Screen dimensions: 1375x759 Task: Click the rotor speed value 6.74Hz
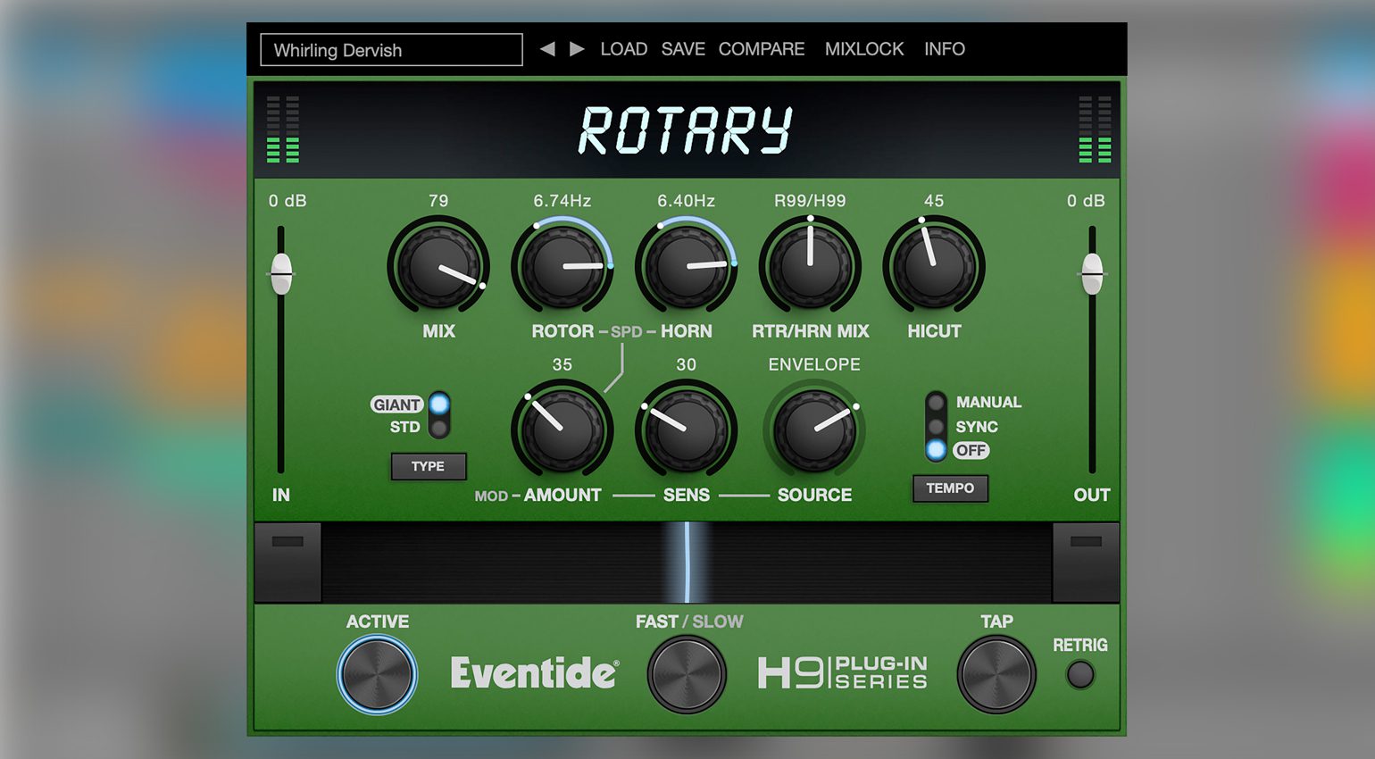(x=562, y=201)
